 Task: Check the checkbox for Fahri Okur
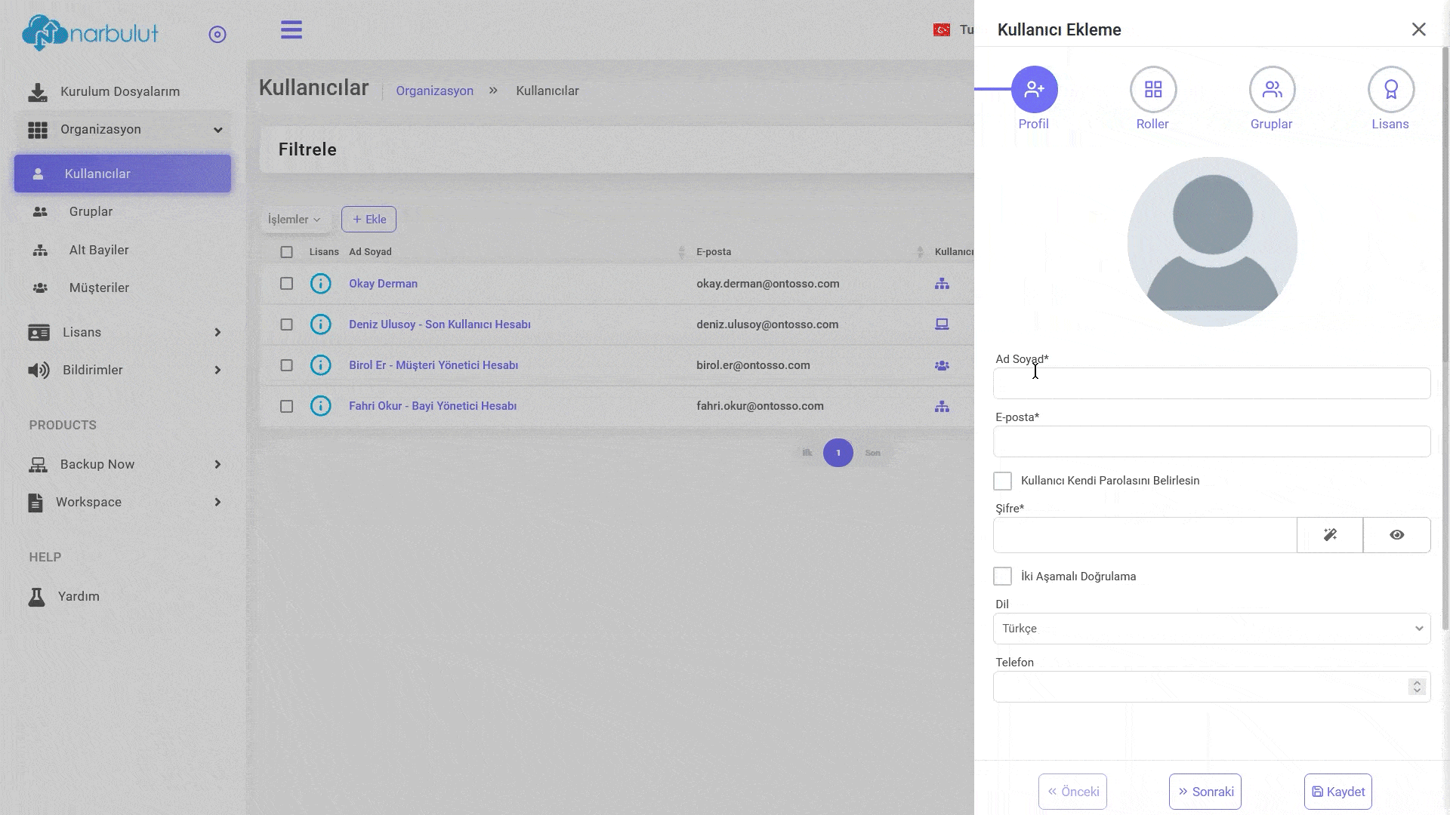click(x=286, y=406)
